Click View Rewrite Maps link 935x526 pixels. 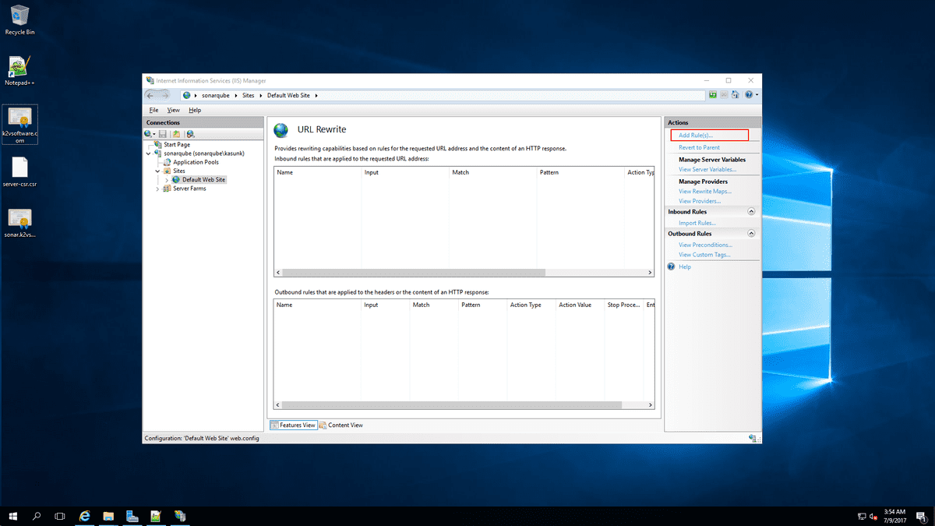click(x=704, y=191)
